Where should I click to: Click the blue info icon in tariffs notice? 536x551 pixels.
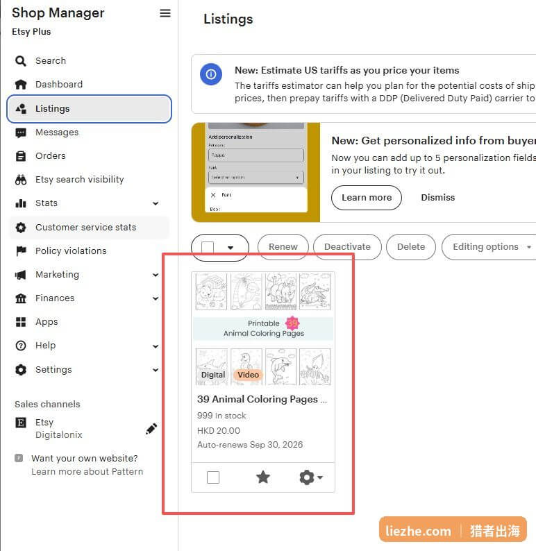pos(211,74)
